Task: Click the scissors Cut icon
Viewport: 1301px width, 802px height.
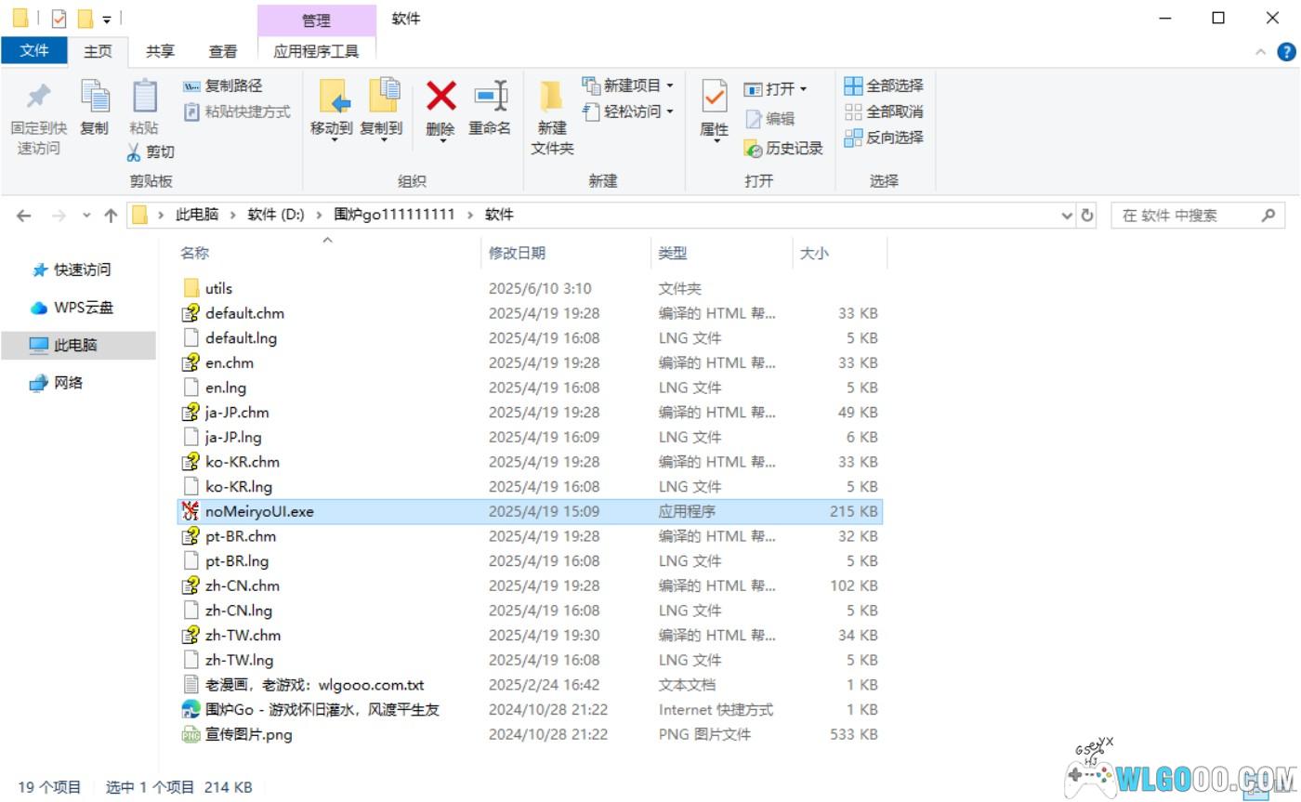Action: [135, 152]
